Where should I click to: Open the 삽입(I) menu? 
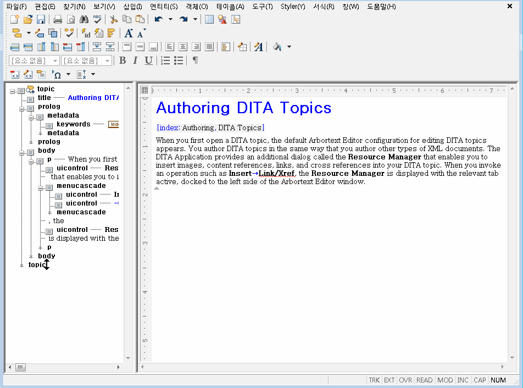click(133, 7)
